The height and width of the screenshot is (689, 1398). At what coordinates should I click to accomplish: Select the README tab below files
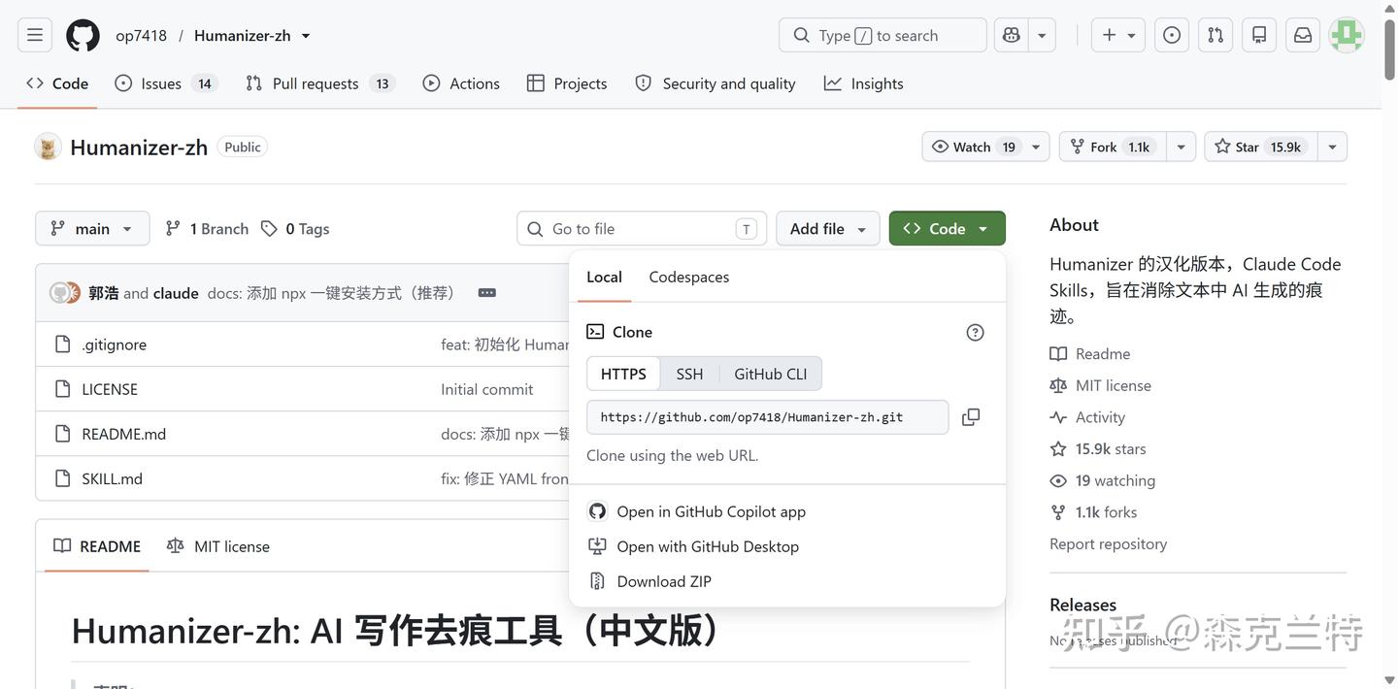pos(97,546)
